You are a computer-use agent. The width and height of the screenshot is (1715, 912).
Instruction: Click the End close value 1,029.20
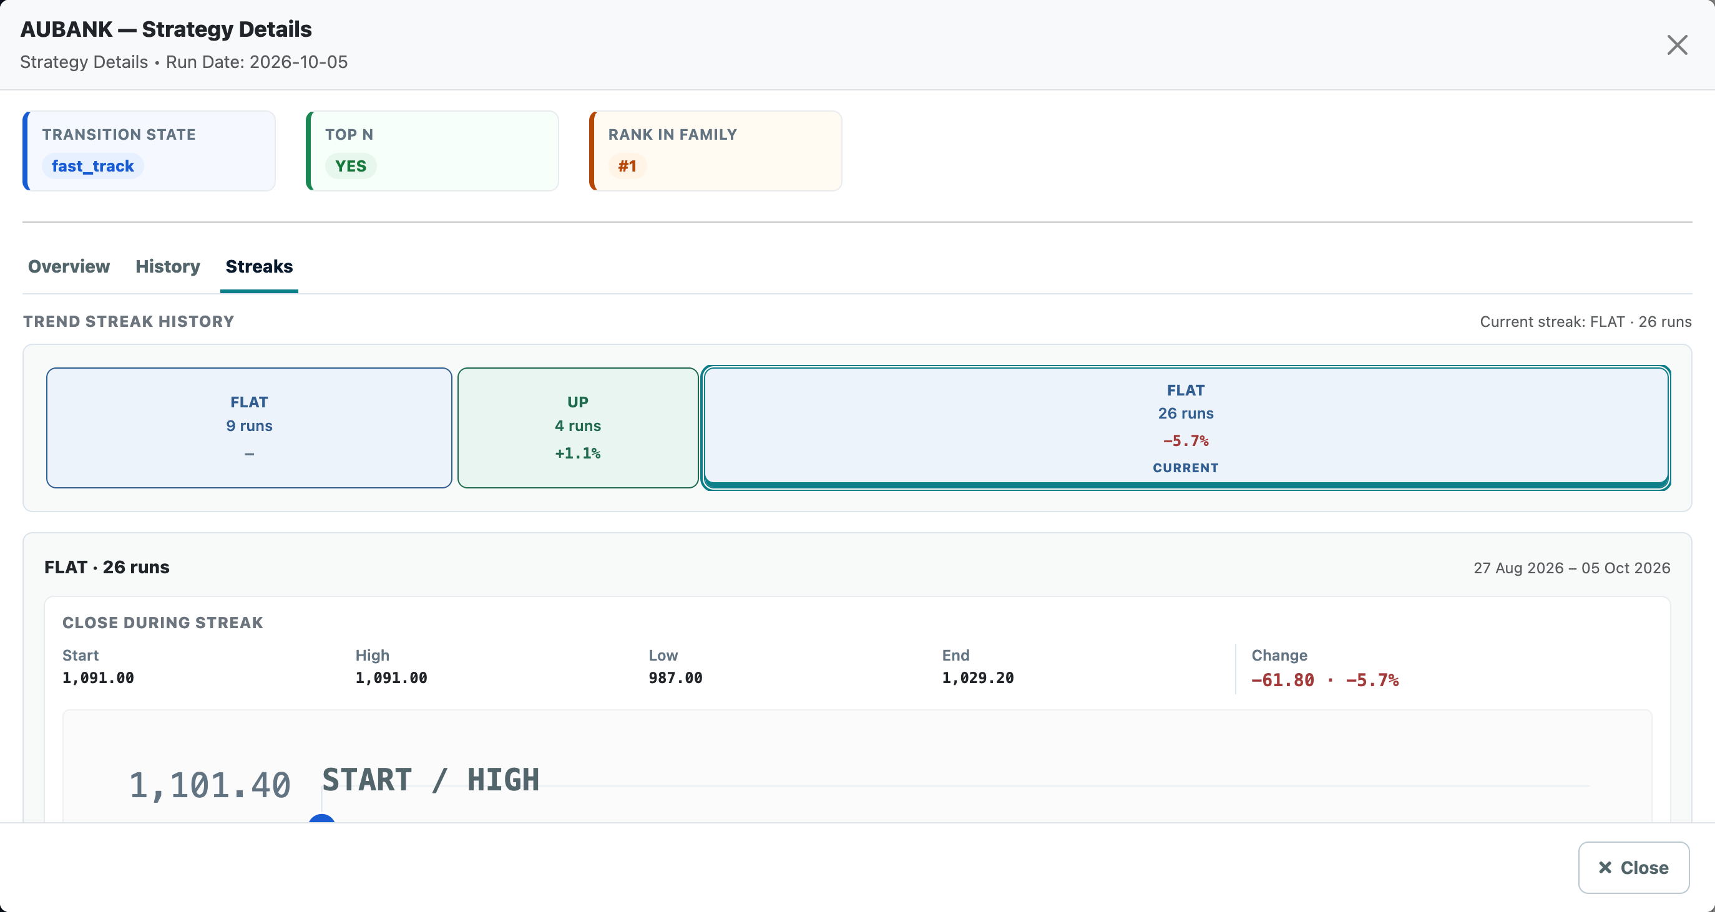(x=977, y=677)
